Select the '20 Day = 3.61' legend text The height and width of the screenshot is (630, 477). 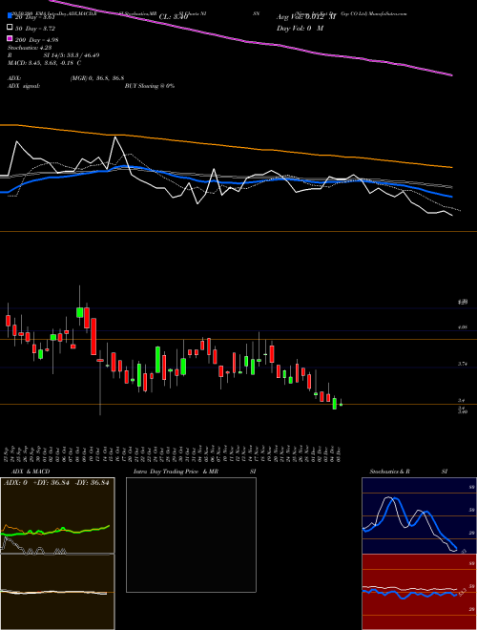coord(34,17)
